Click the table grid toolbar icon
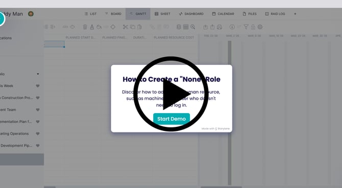This screenshot has width=342, height=188. coord(186,27)
